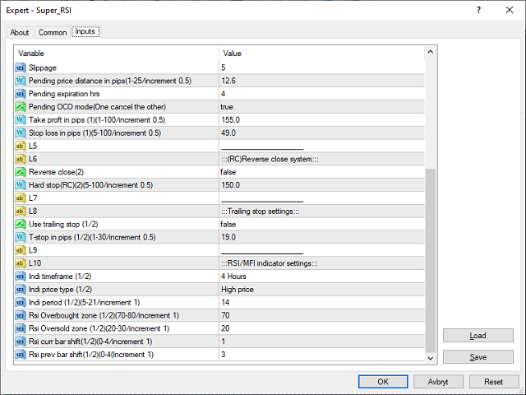
Task: Click the L6 string icon
Action: click(21, 159)
